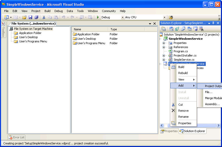
Task: Click the Redo arrow icon
Action: [72, 17]
